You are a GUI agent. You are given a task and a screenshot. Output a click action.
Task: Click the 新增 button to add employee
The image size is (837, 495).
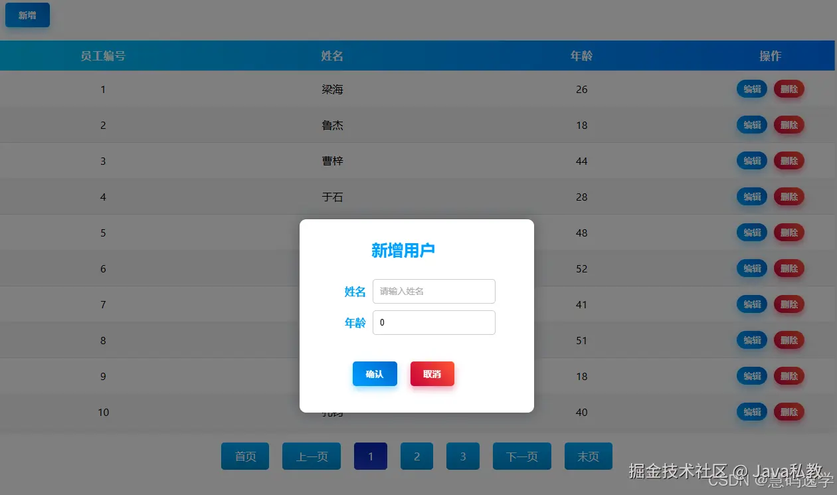[x=27, y=15]
